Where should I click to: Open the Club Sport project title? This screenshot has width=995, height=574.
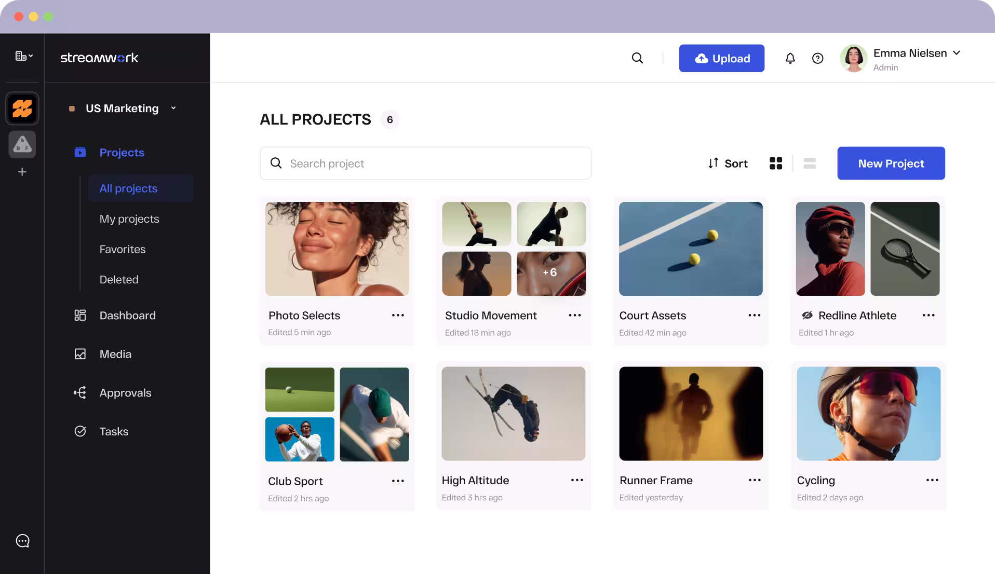(x=295, y=482)
